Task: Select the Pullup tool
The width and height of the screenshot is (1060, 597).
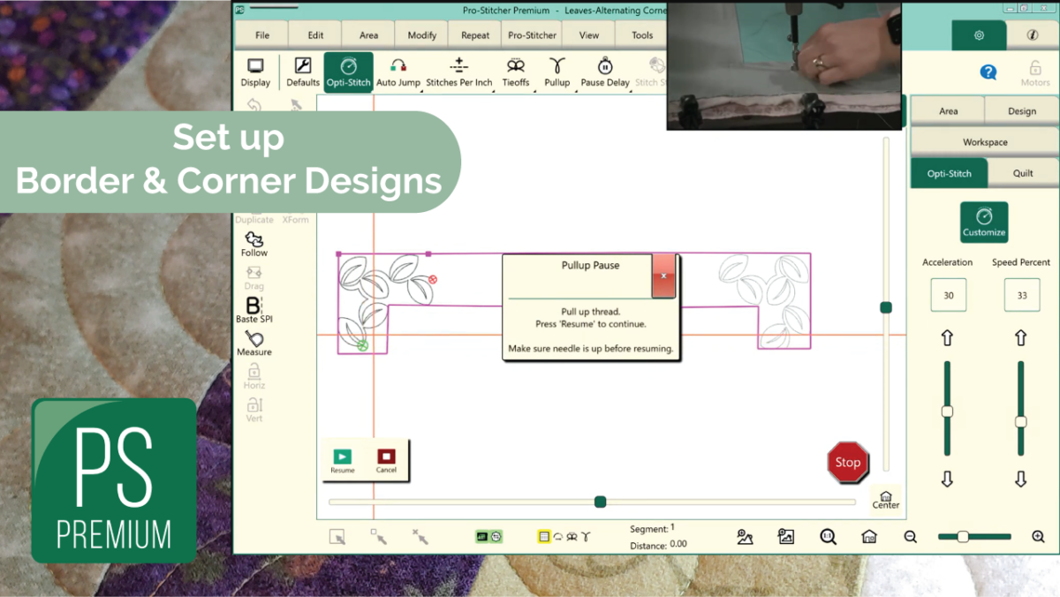Action: pos(556,71)
